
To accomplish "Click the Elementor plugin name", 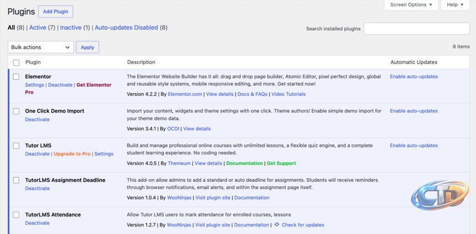I will click(38, 76).
